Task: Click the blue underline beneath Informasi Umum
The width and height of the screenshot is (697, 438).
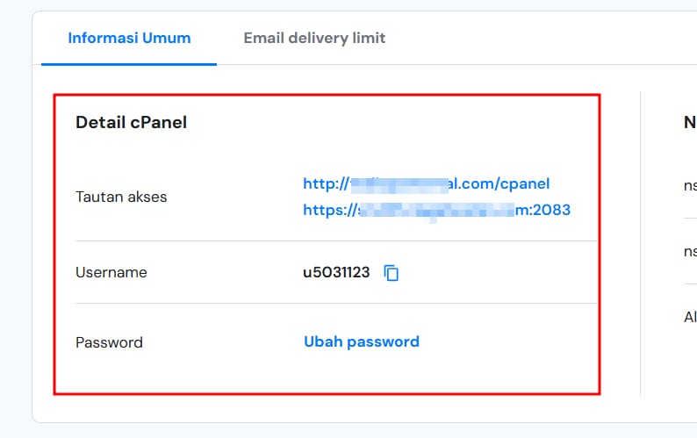Action: point(129,64)
